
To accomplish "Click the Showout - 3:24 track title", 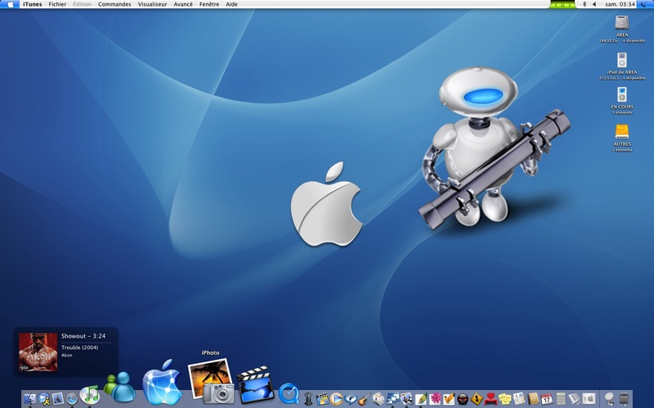I will coord(83,336).
